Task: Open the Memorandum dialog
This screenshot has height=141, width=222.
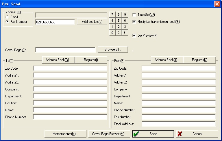Action: click(65, 134)
